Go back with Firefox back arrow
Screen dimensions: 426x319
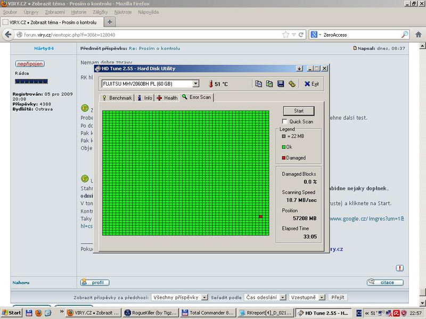click(x=8, y=35)
